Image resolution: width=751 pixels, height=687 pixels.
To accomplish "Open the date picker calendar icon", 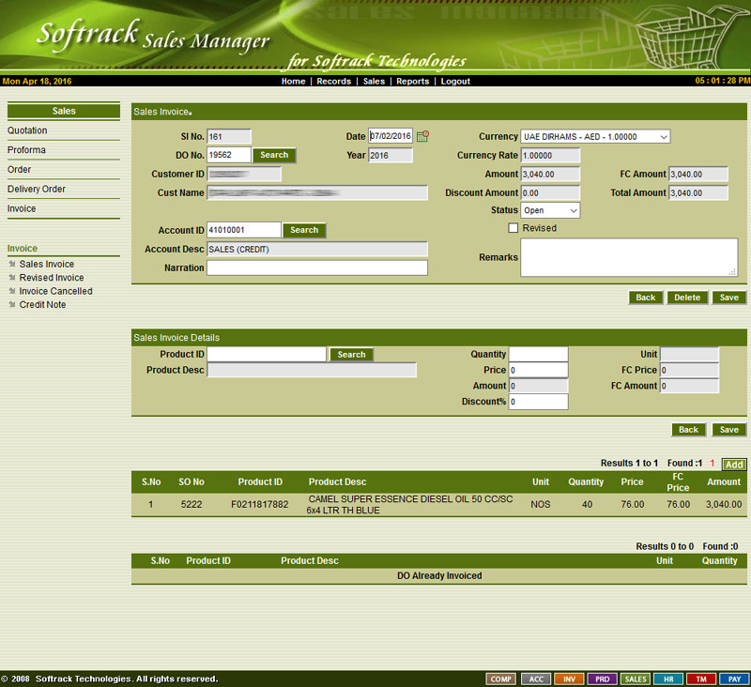I will coord(422,136).
